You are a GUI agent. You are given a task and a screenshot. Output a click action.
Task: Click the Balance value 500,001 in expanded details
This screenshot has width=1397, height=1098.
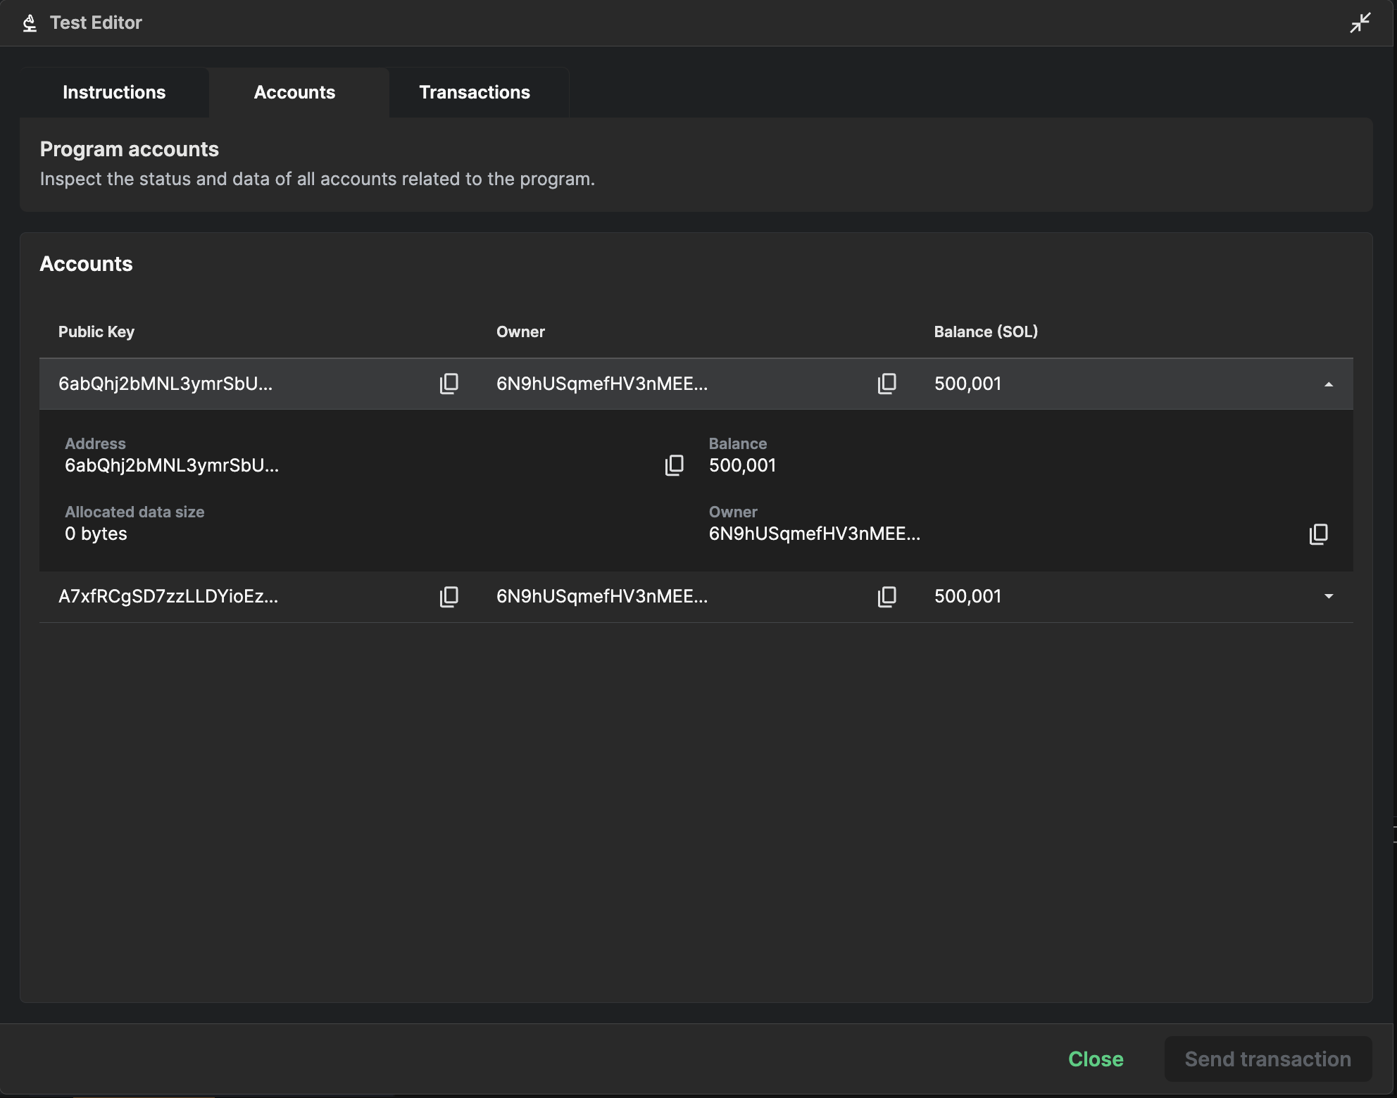[x=741, y=465]
